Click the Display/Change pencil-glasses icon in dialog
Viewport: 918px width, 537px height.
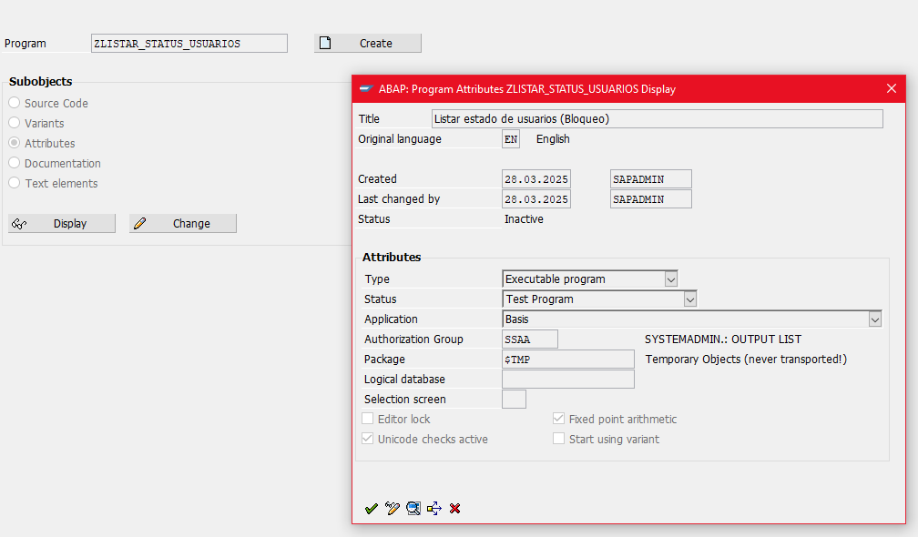[393, 509]
